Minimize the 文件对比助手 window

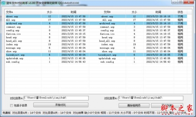tap(175, 2)
